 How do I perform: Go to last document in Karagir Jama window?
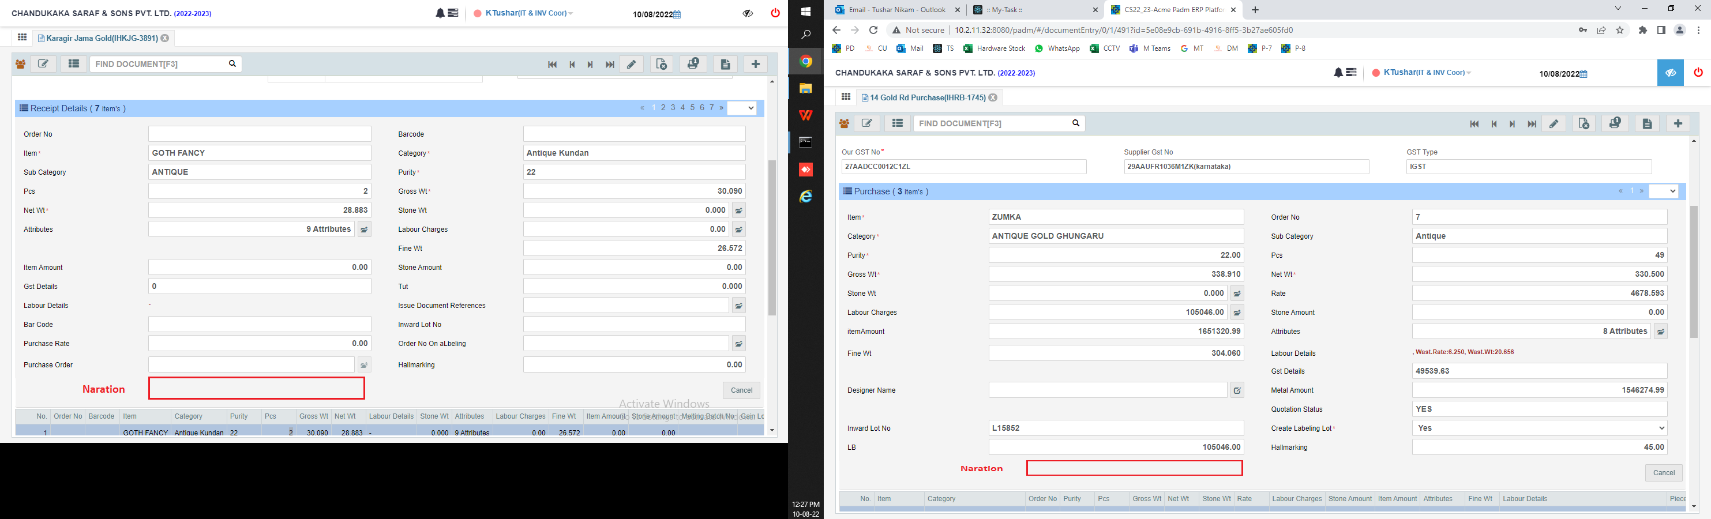pyautogui.click(x=610, y=65)
